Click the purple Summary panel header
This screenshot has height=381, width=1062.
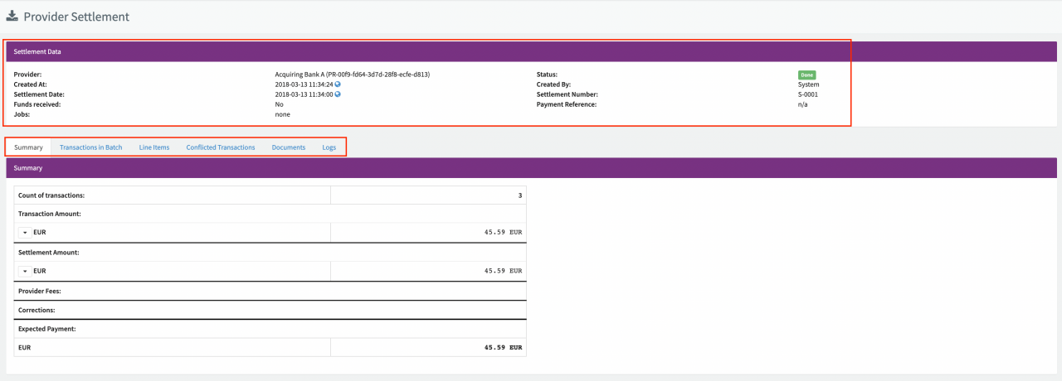pyautogui.click(x=531, y=167)
